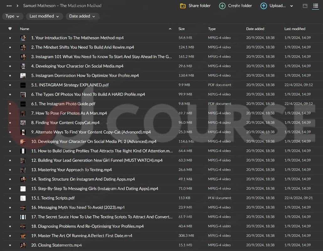Switch to thumbnail view using the image icon

[305, 6]
